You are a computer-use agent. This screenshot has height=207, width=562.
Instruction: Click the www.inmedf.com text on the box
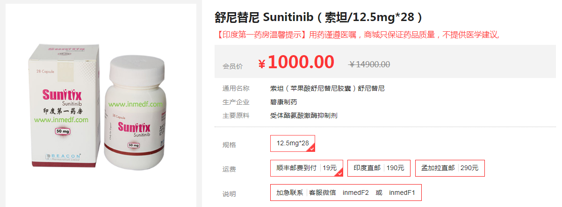[x=61, y=120]
